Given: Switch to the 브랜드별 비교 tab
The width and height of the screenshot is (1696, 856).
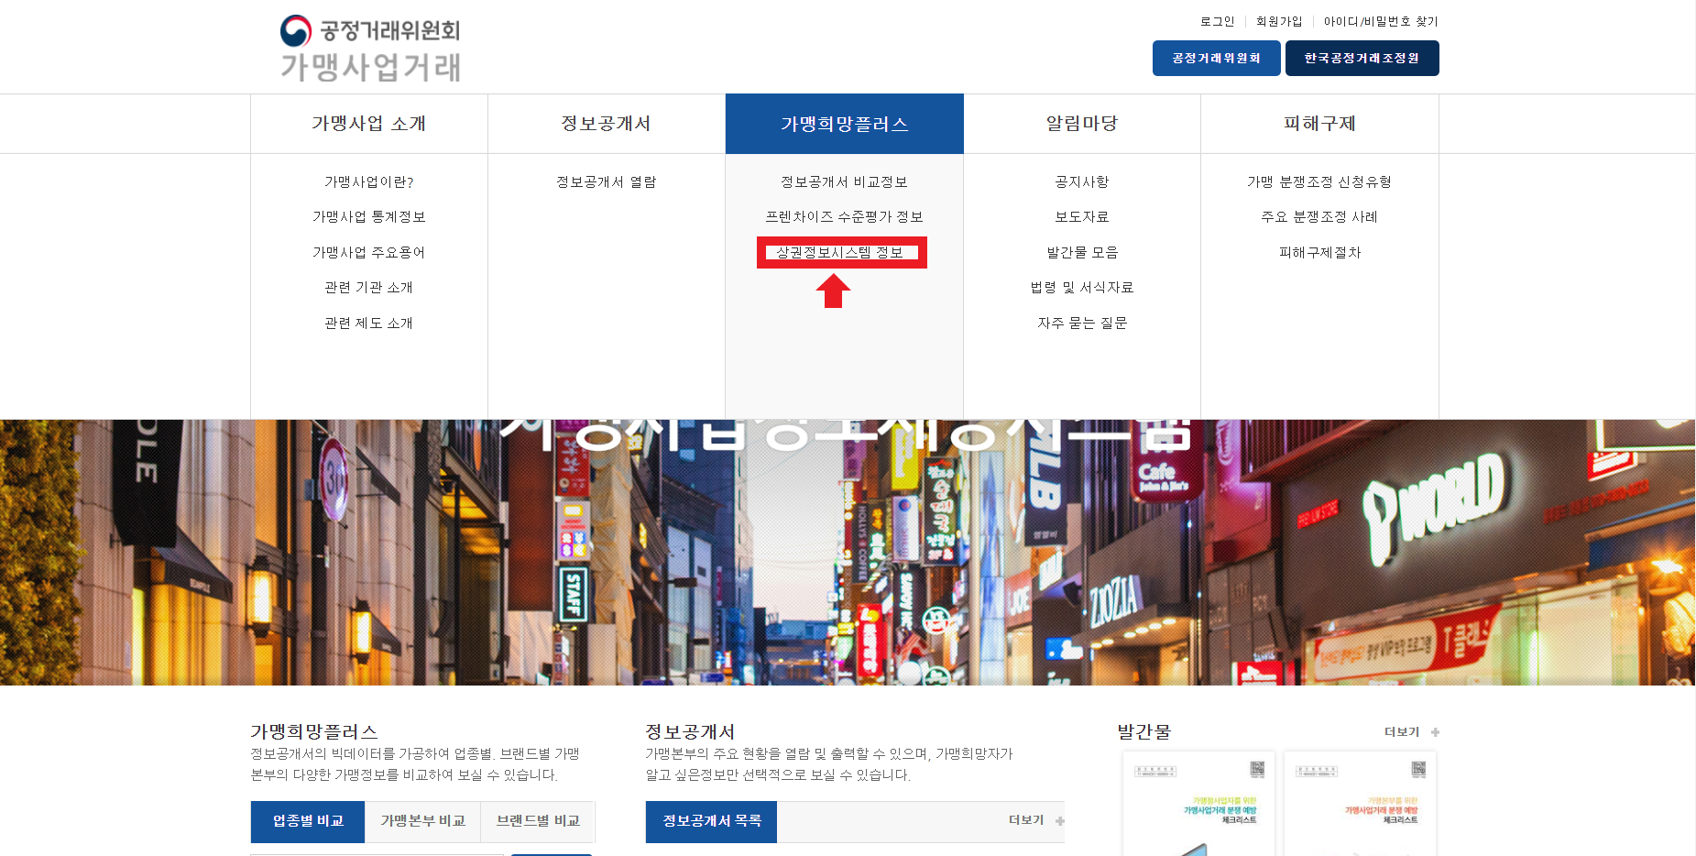Looking at the screenshot, I should (x=538, y=821).
